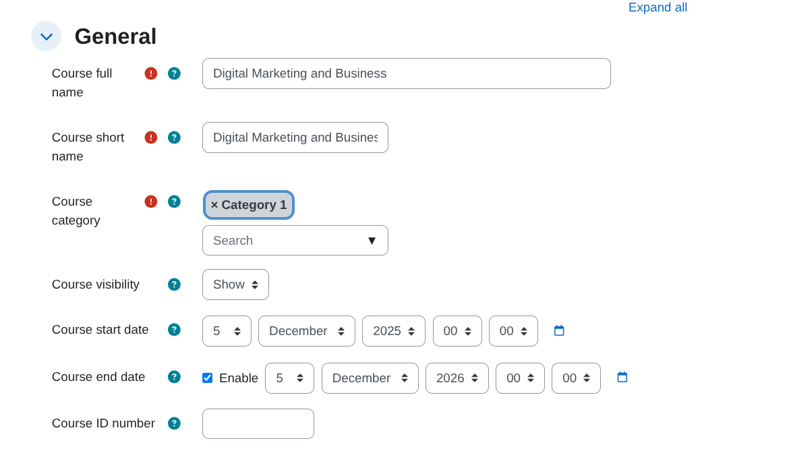Open help for Course short name
Screen dimensions: 789x449
pyautogui.click(x=174, y=138)
